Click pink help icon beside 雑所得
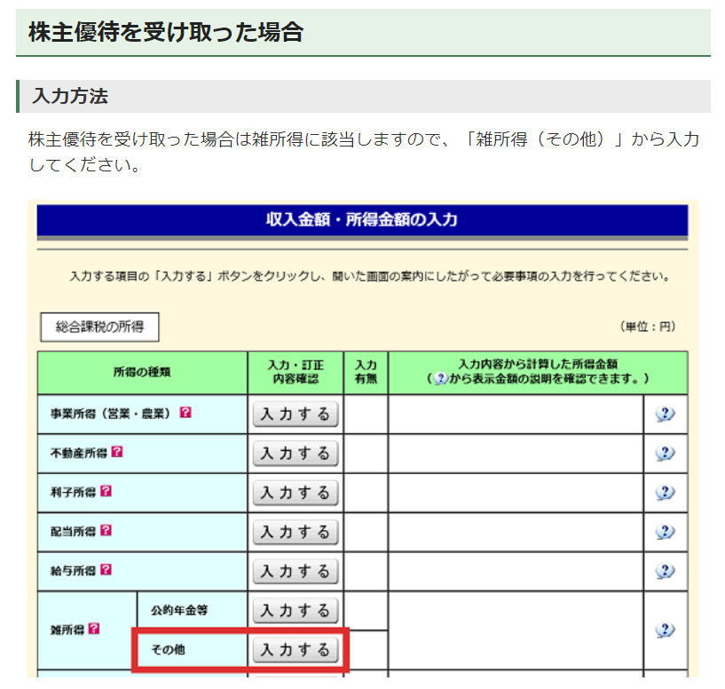This screenshot has width=725, height=689. point(94,629)
